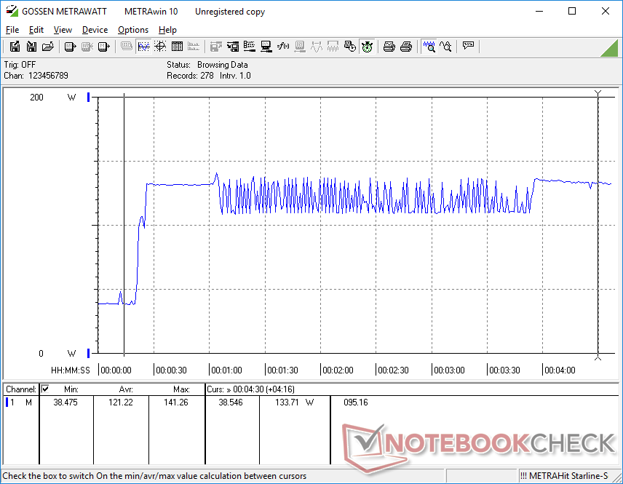Screen dimensions: 623x484
Task: Click the Trig: OFF text
Action: point(20,64)
